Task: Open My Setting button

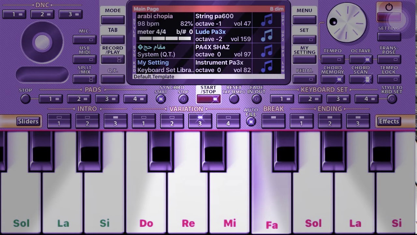Action: 304,59
